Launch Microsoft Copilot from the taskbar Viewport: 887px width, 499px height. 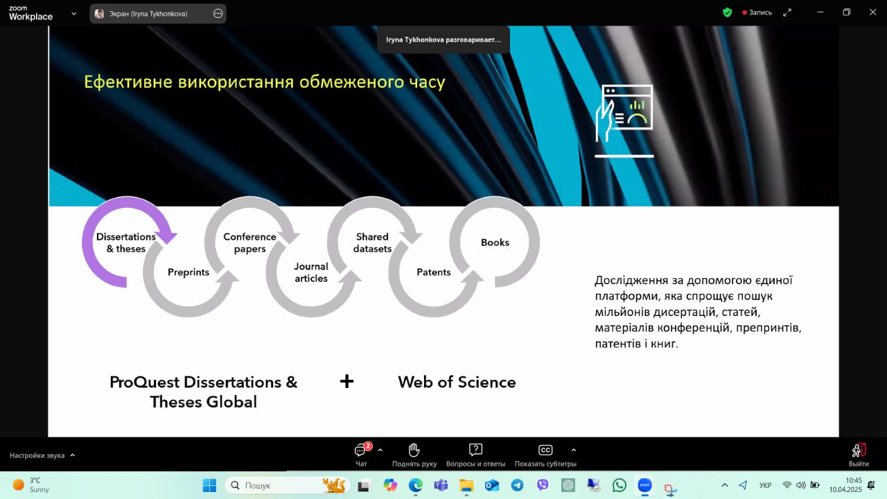[x=390, y=485]
